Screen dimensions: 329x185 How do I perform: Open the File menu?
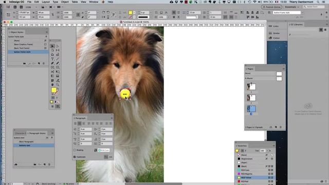click(x=29, y=2)
